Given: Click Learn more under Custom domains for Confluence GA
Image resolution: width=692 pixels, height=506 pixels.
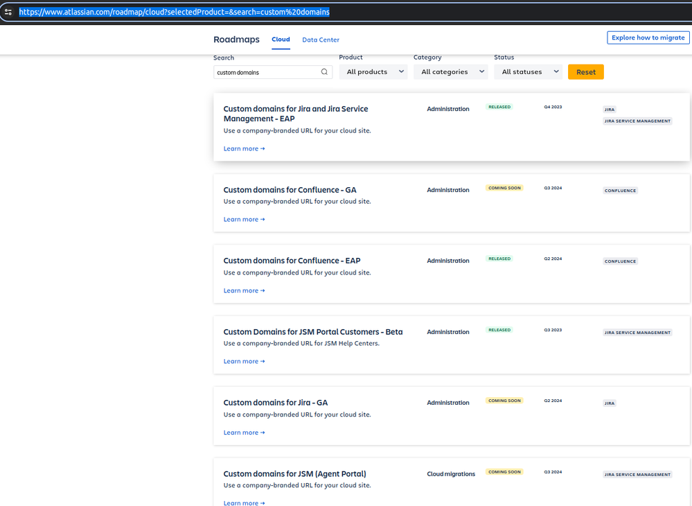Looking at the screenshot, I should 244,219.
